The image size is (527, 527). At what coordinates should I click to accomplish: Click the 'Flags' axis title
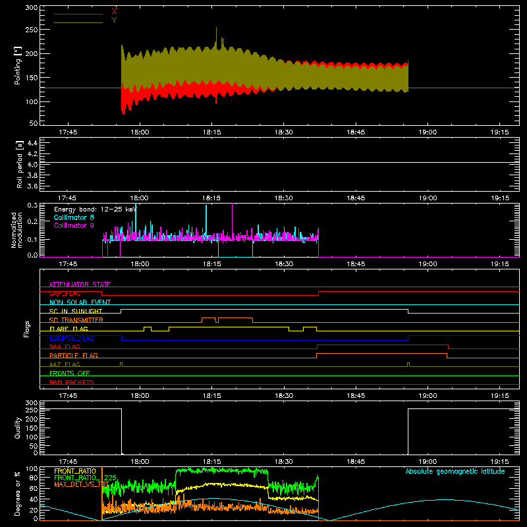[x=27, y=329]
